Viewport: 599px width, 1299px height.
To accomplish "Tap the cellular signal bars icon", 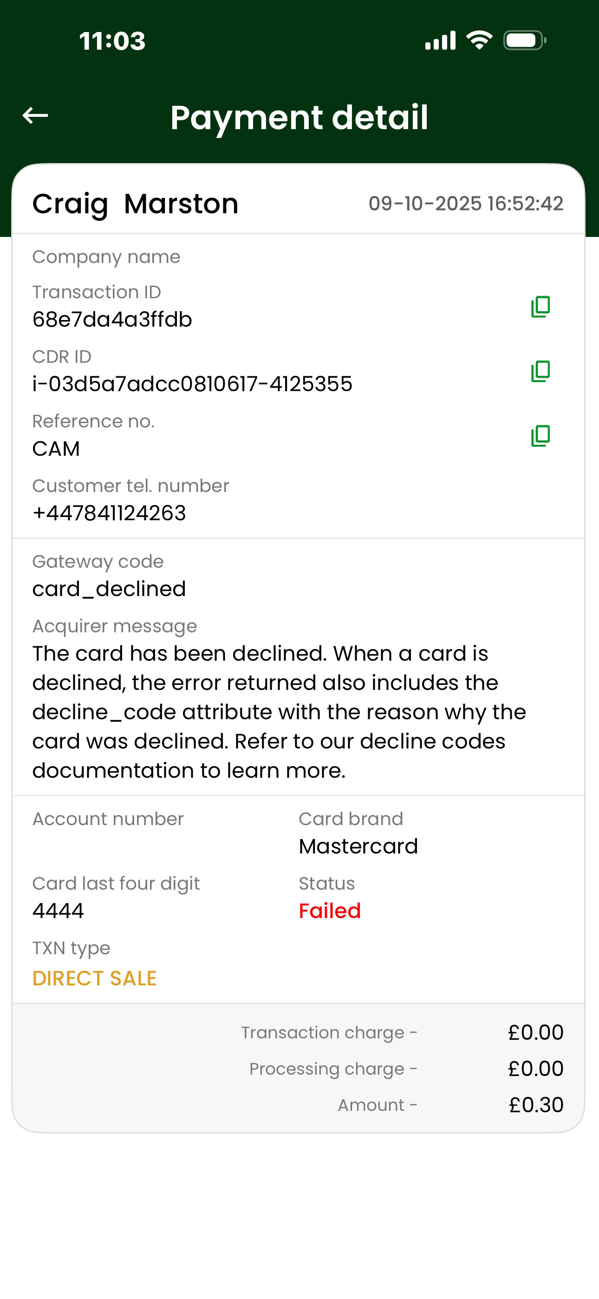I will [x=440, y=40].
